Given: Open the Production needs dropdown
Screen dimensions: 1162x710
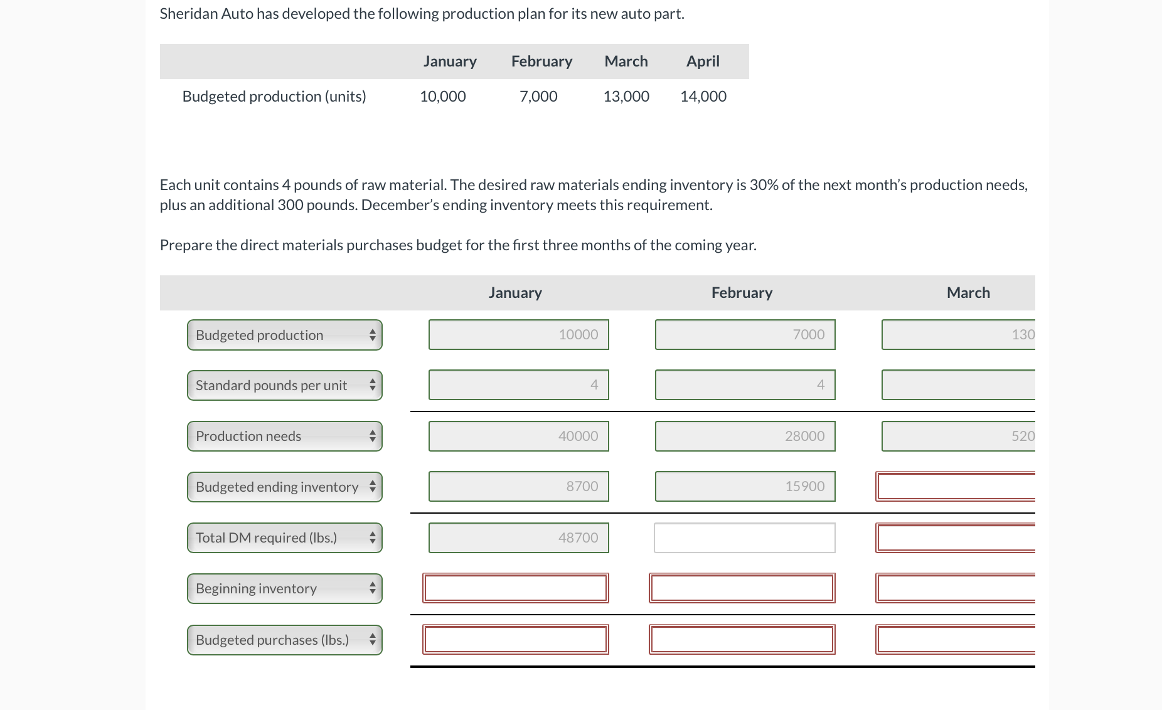Looking at the screenshot, I should [x=285, y=436].
